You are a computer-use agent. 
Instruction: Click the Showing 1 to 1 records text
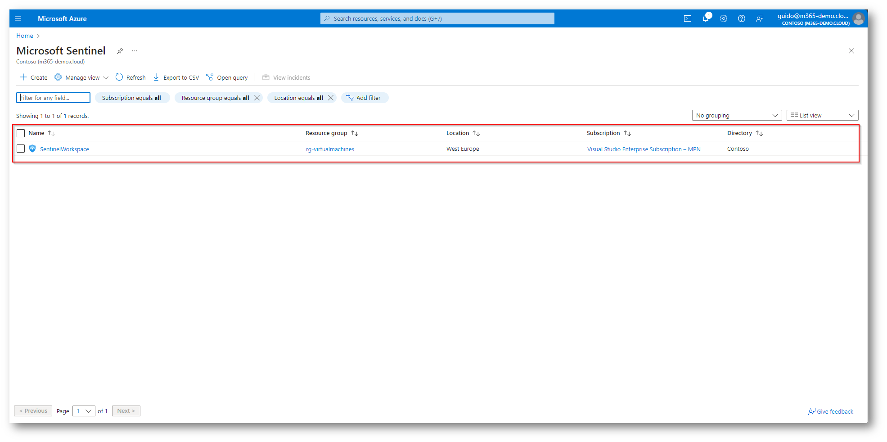(x=53, y=116)
